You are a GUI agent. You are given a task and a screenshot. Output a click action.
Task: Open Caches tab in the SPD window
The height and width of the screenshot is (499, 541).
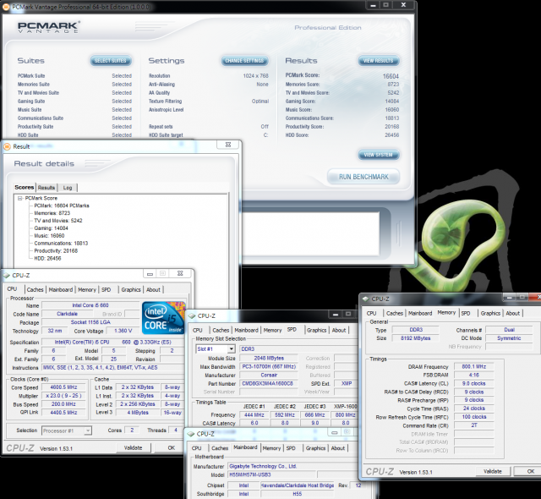(221, 330)
